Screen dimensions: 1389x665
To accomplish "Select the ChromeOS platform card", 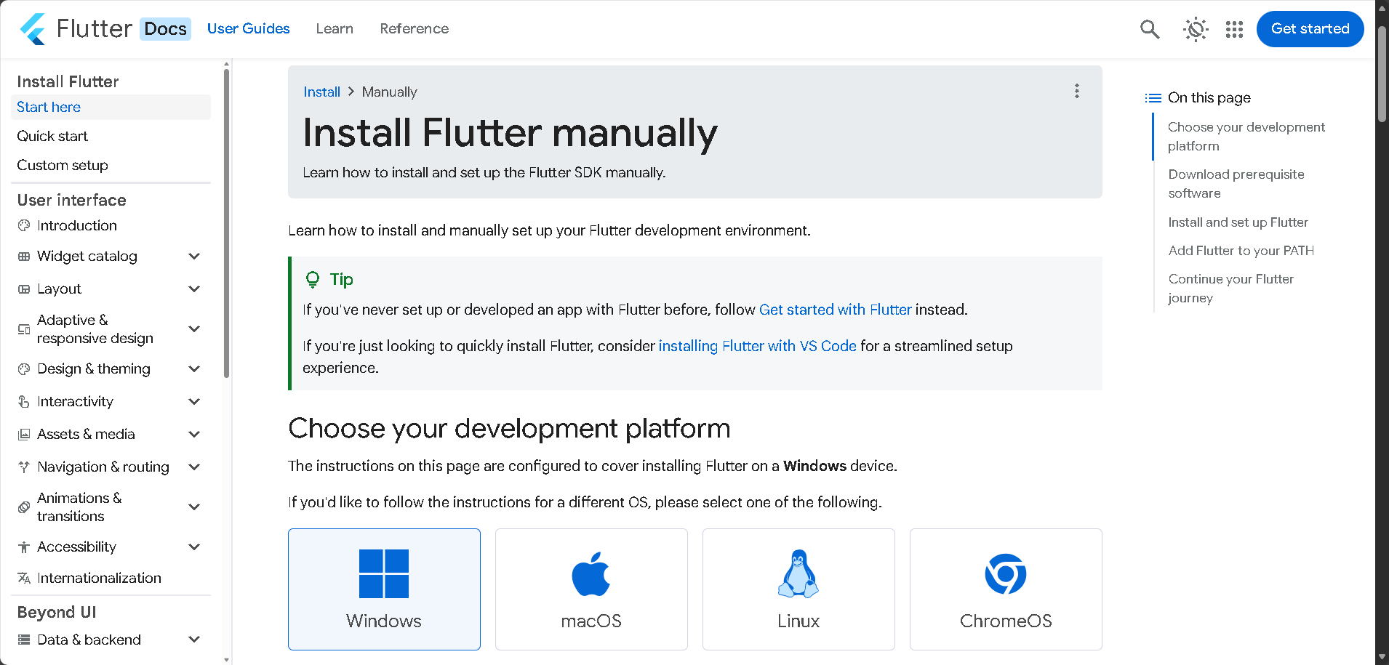I will 1006,589.
